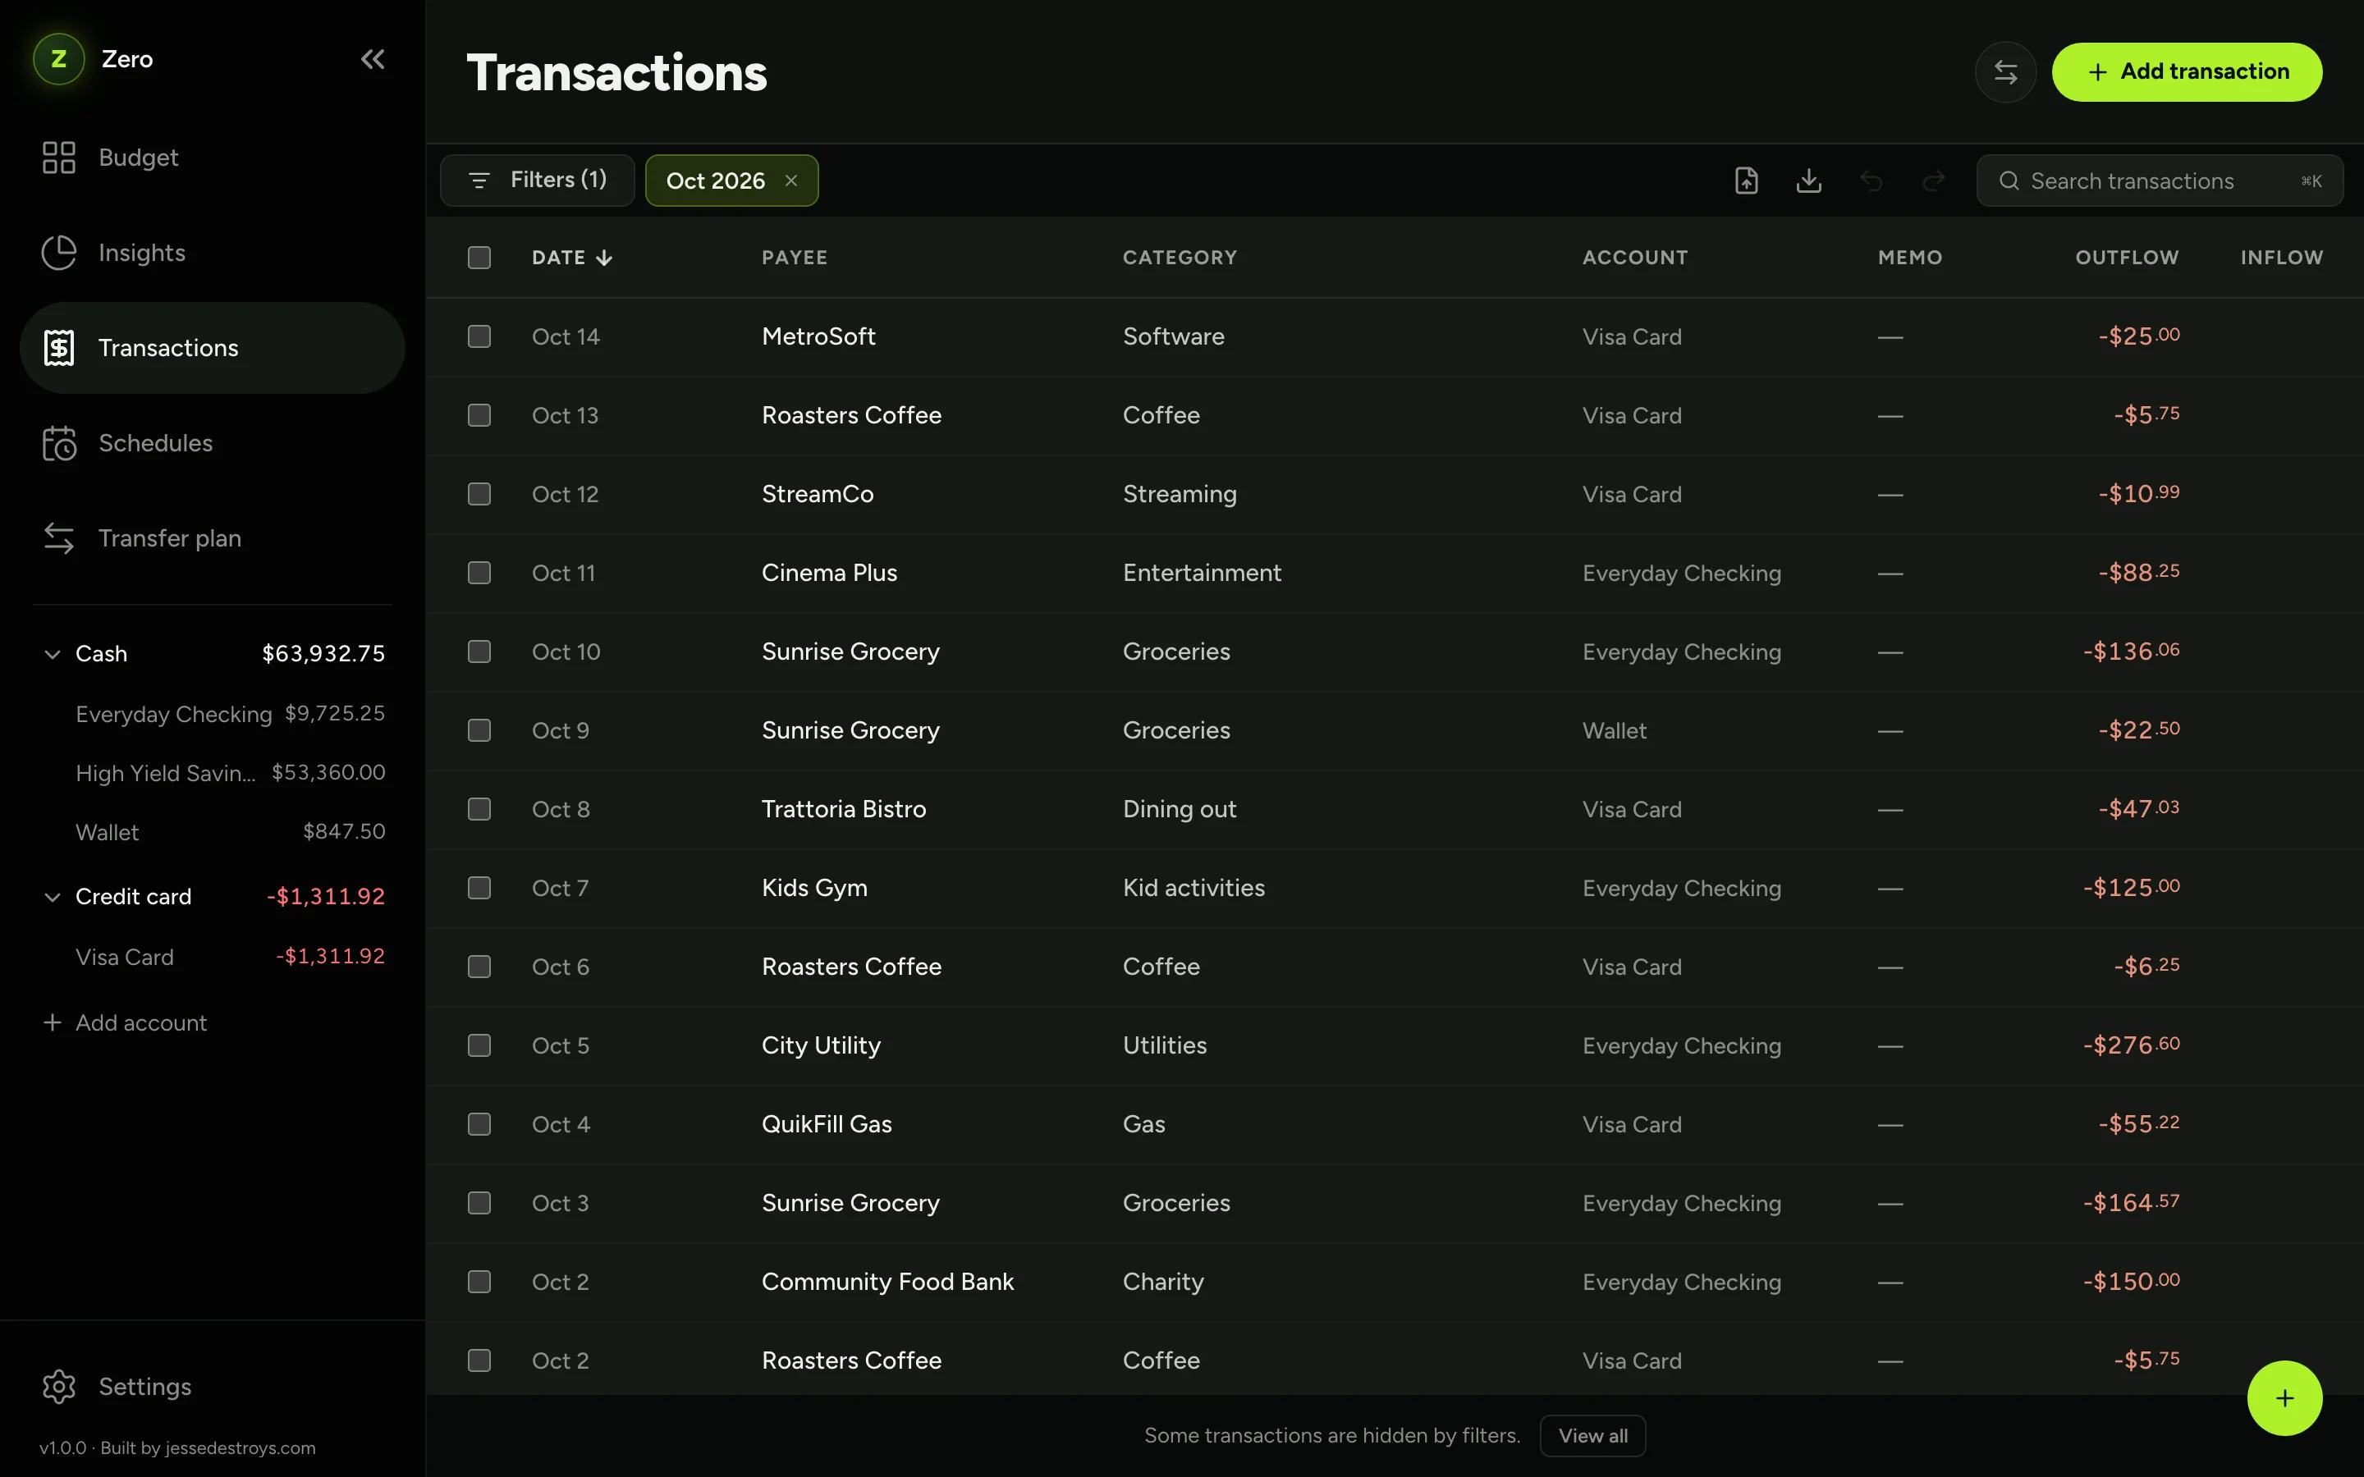Open the Budget grid icon
Viewport: 2364px width, 1477px height.
[58, 158]
